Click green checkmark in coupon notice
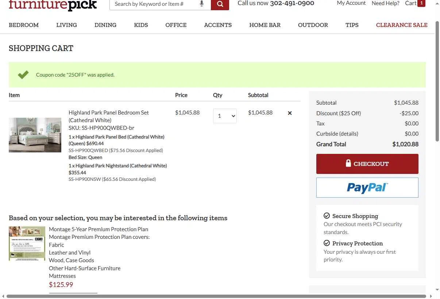This screenshot has height=299, width=440. 23,75
